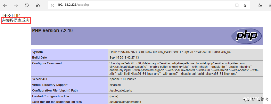Screen dimensions: 271x104
Task: Click the PHP logo image
Action: click(246, 36)
